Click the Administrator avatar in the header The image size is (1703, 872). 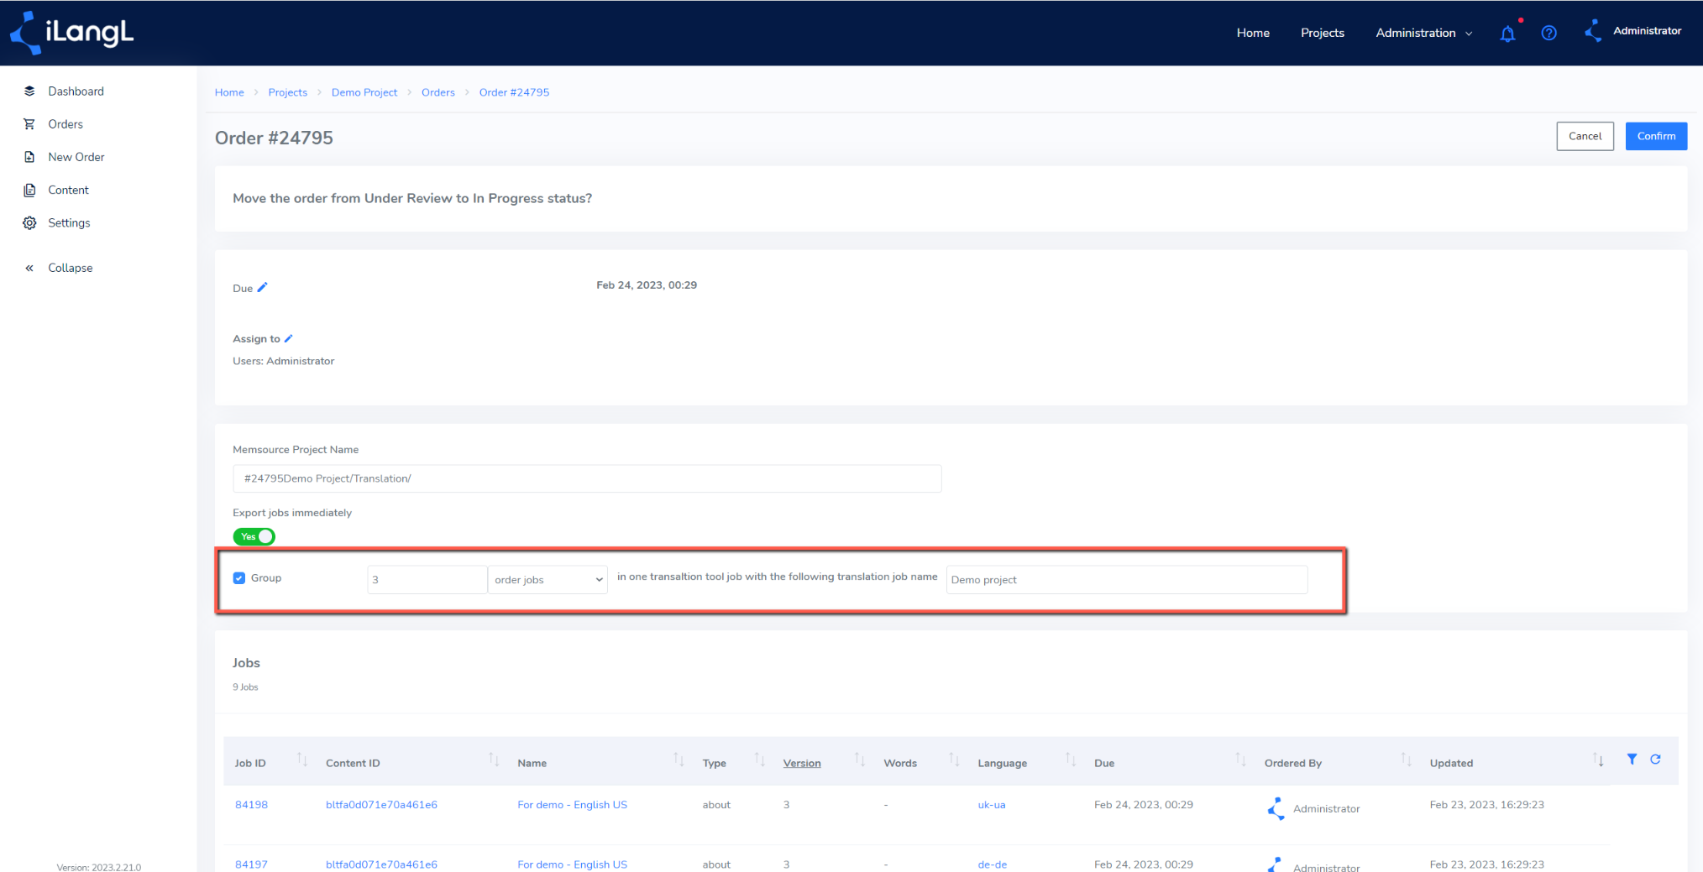coord(1593,32)
